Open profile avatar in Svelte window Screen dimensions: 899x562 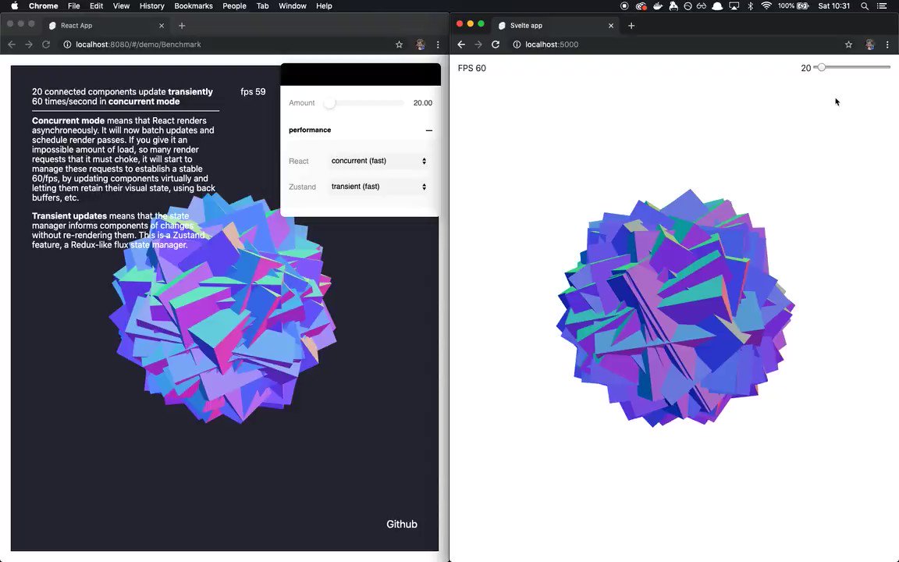[x=870, y=44]
